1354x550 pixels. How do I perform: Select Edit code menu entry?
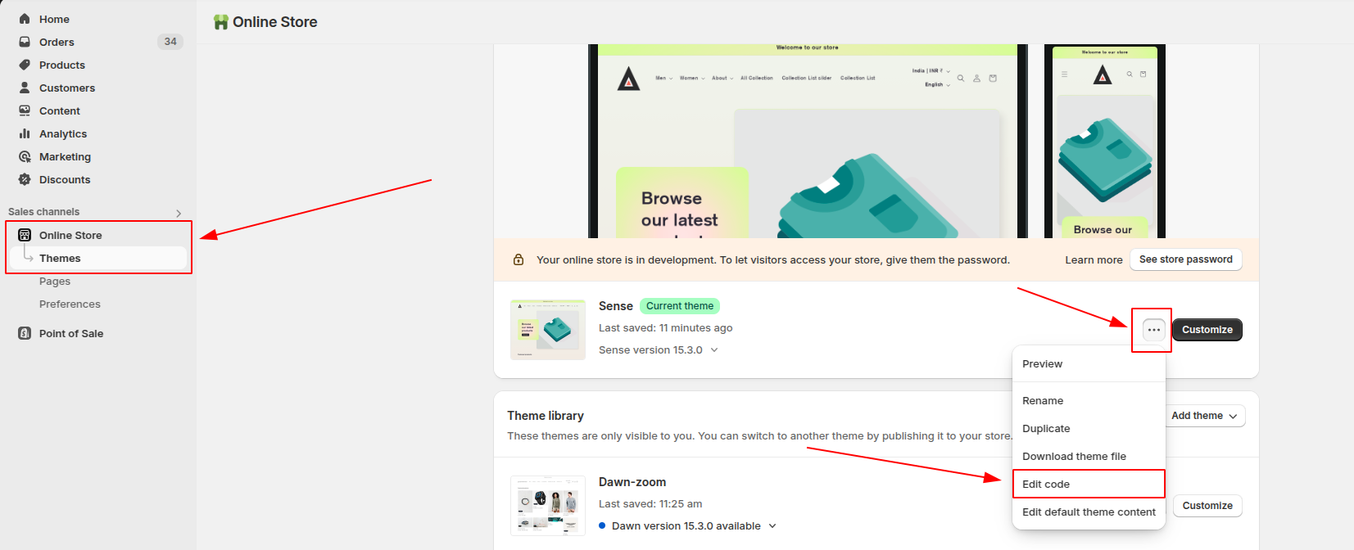click(1089, 484)
